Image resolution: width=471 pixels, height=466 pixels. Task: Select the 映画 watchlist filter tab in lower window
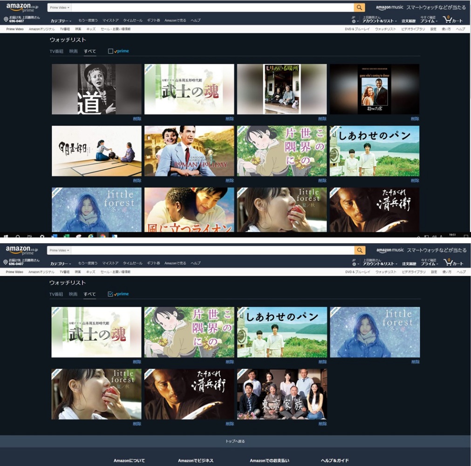tap(73, 294)
